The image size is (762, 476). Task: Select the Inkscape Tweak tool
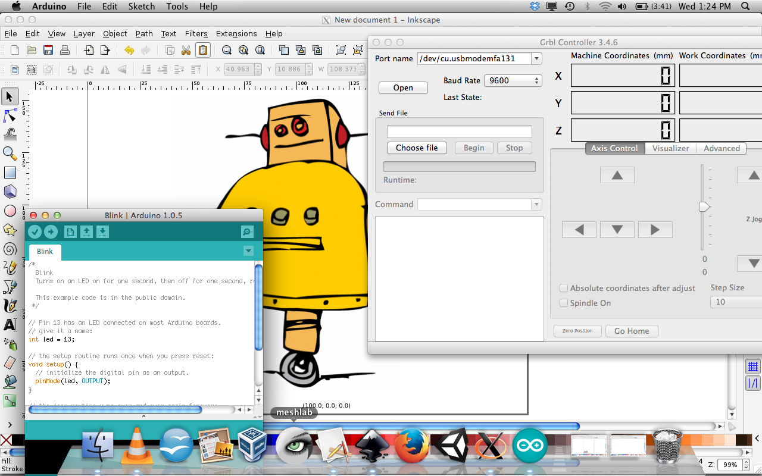click(x=10, y=134)
